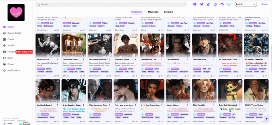Viewport: 272px width, 125px height.
Task: Click the Deluxe Ending Soon badge
Action: pyautogui.click(x=24, y=52)
